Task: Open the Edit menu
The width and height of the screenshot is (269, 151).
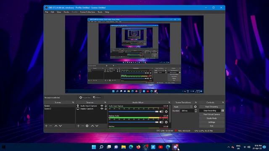Action: pyautogui.click(x=52, y=12)
